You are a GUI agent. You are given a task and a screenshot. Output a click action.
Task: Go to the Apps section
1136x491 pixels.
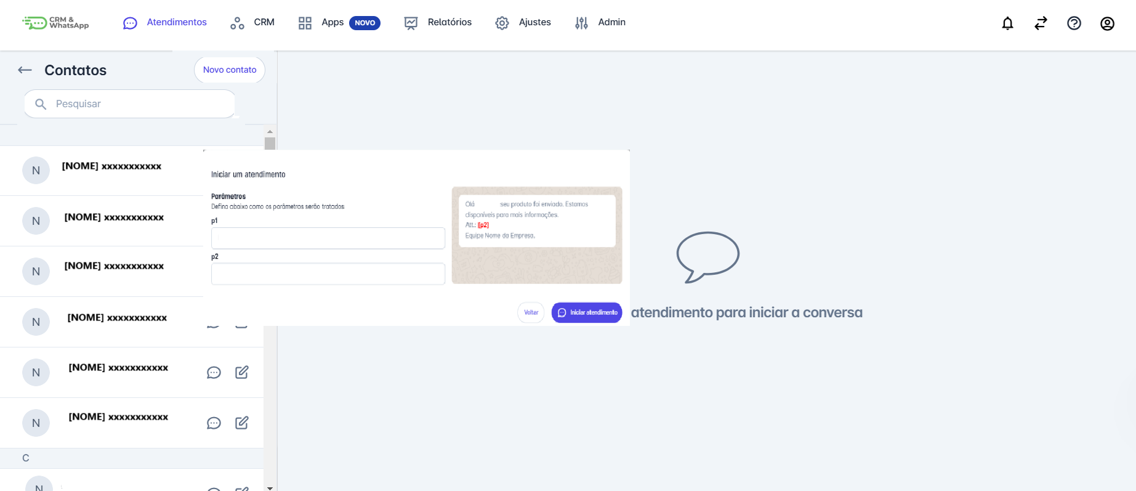(332, 23)
